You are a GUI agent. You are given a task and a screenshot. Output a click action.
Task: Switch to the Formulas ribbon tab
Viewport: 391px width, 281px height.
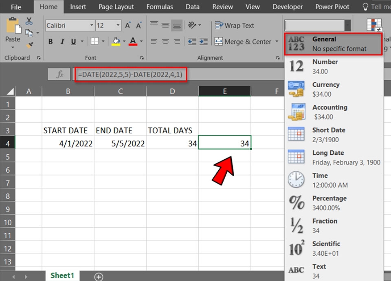pyautogui.click(x=160, y=7)
